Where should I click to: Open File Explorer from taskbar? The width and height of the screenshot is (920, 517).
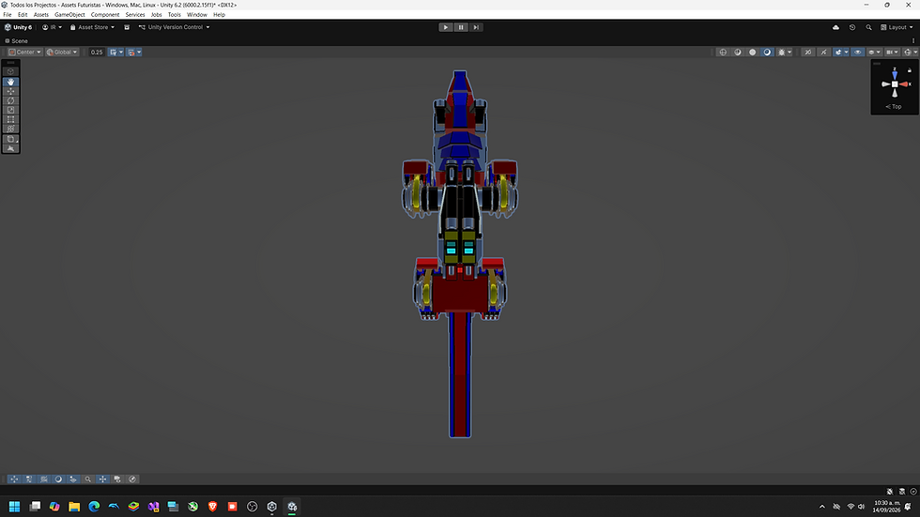click(74, 507)
